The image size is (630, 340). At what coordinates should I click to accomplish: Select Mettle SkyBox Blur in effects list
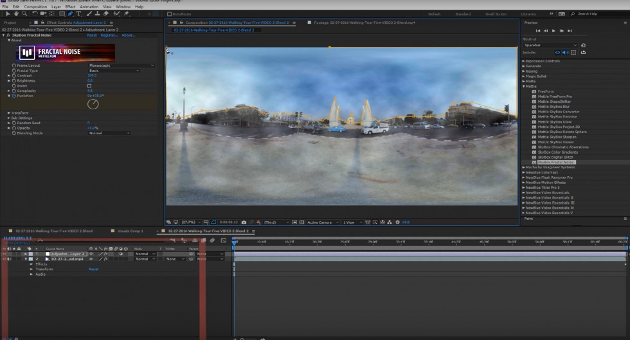tap(552, 106)
